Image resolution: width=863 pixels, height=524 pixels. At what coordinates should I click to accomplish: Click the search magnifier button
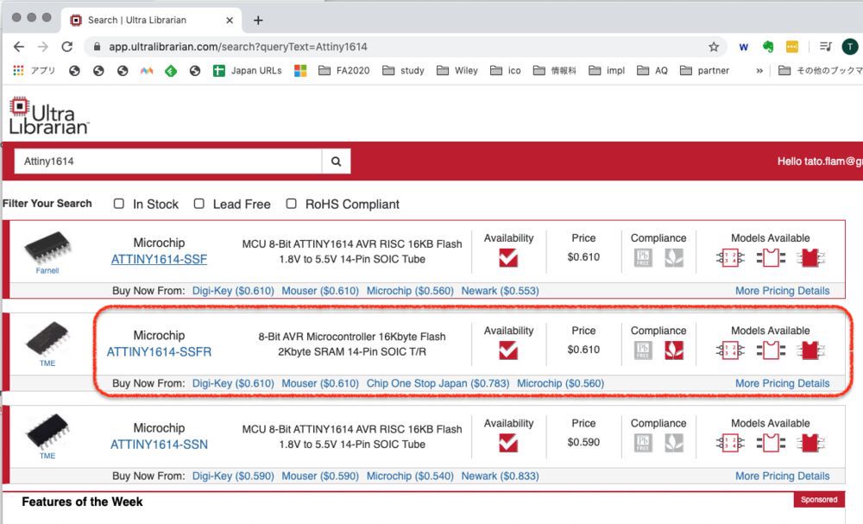(x=336, y=161)
